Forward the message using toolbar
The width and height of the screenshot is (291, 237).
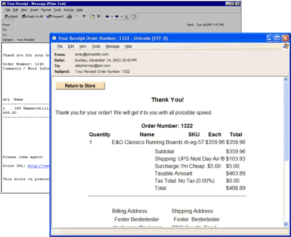click(55, 16)
